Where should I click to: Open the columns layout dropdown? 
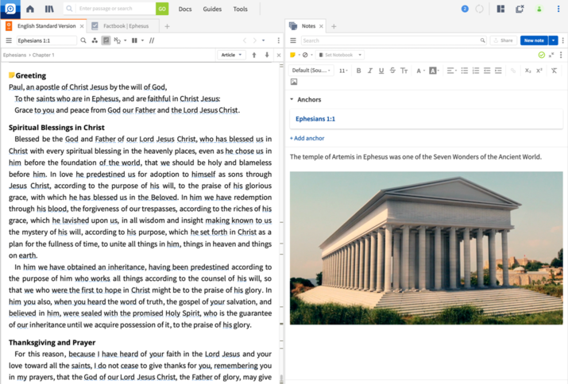[x=137, y=40]
